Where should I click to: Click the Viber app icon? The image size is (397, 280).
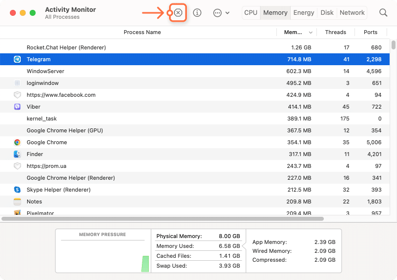[17, 107]
